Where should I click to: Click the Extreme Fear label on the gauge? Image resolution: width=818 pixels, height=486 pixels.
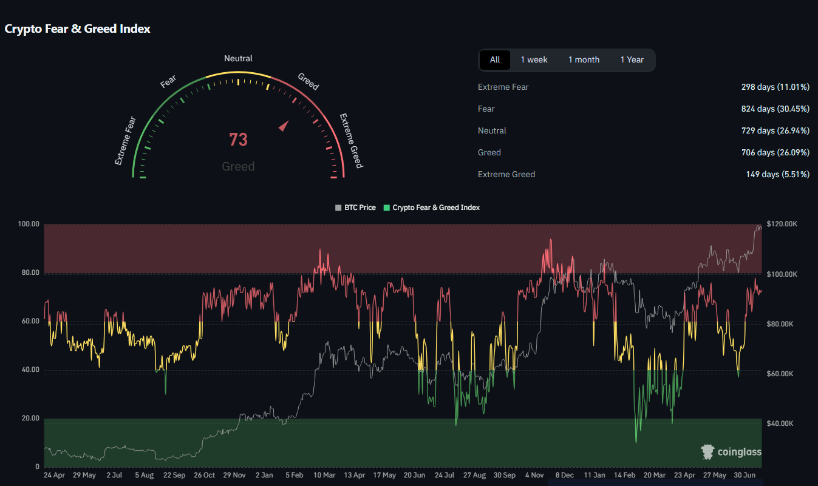(126, 141)
